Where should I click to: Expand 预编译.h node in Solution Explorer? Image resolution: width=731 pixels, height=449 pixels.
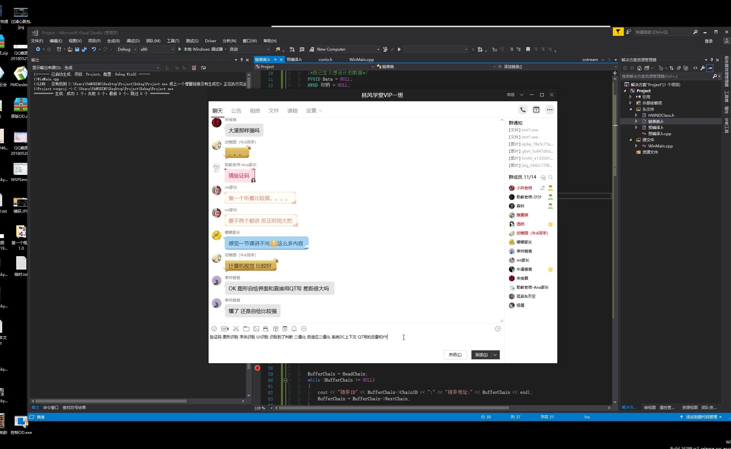[636, 127]
